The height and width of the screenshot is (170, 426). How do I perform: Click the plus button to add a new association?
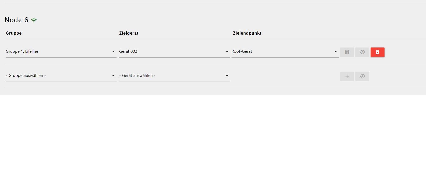(x=347, y=76)
